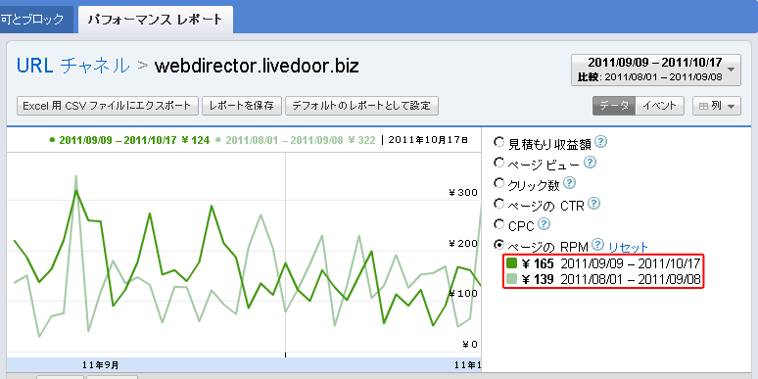Click the ¥300 axis label
Viewport: 758px width, 379px height.
[463, 193]
